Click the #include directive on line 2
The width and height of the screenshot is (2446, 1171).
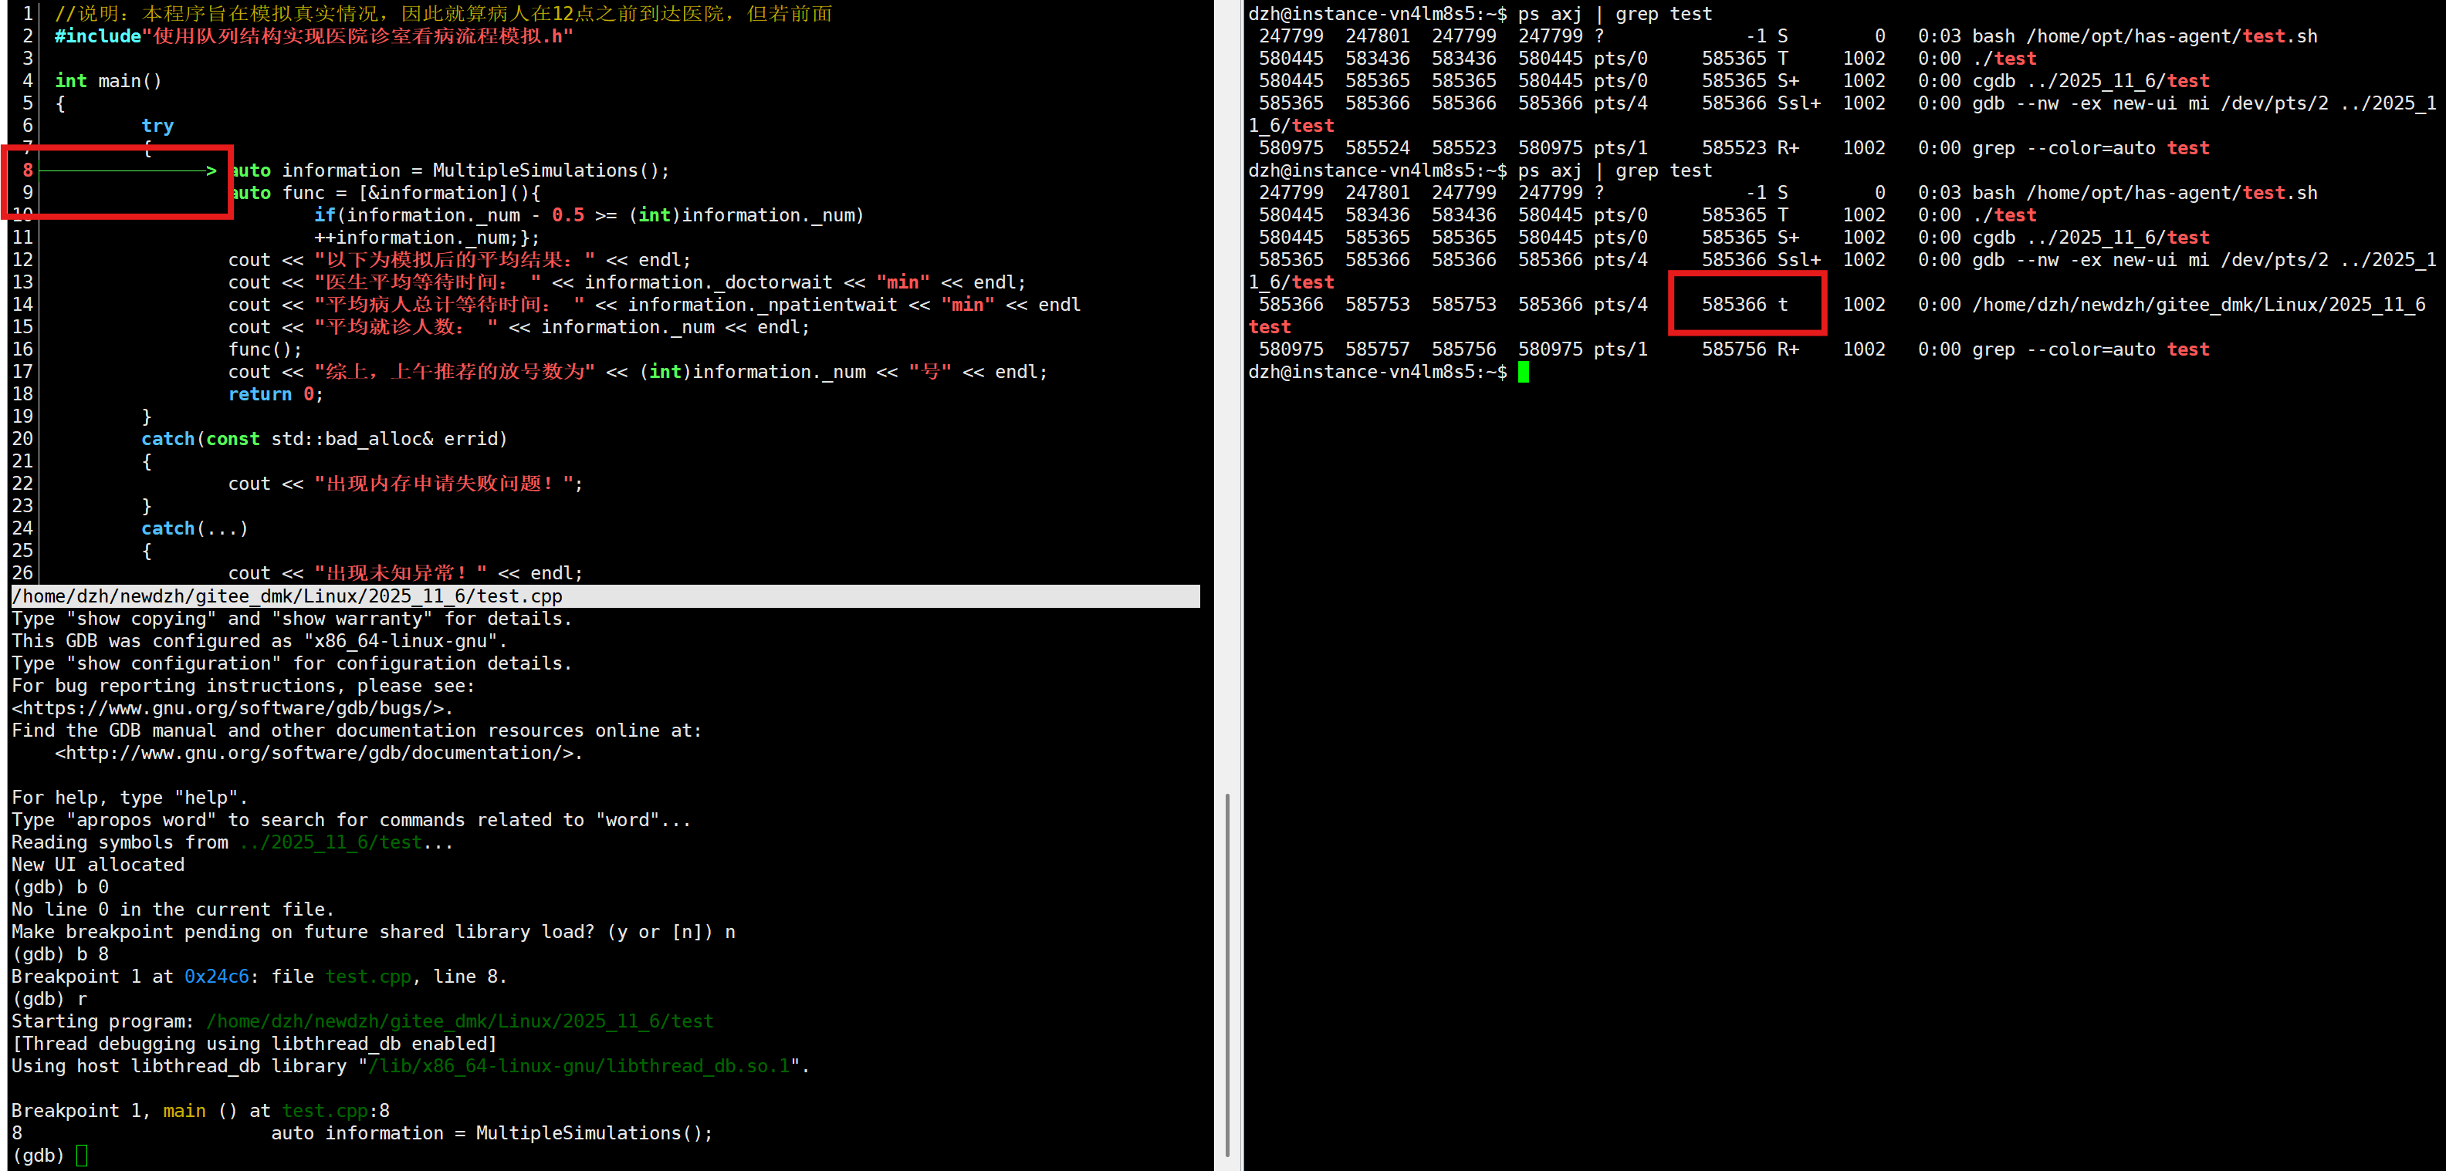(x=98, y=36)
